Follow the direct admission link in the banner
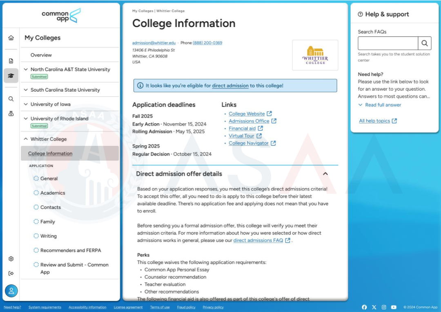The height and width of the screenshot is (312, 441). 230,86
